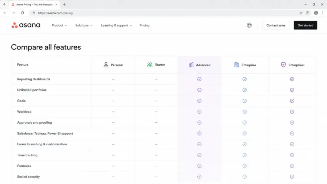Click Workload checkmark under Advanced
Viewport: 327px width, 184px height.
coord(199,111)
